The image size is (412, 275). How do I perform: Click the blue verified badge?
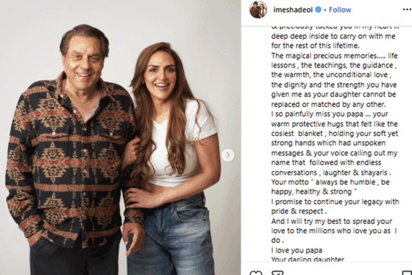coord(318,10)
